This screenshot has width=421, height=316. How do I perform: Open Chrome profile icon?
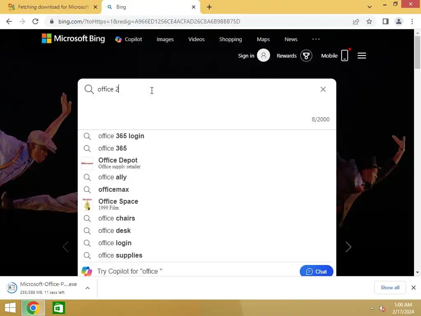pyautogui.click(x=399, y=21)
